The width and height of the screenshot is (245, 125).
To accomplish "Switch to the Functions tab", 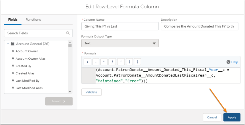I will coord(33,19).
